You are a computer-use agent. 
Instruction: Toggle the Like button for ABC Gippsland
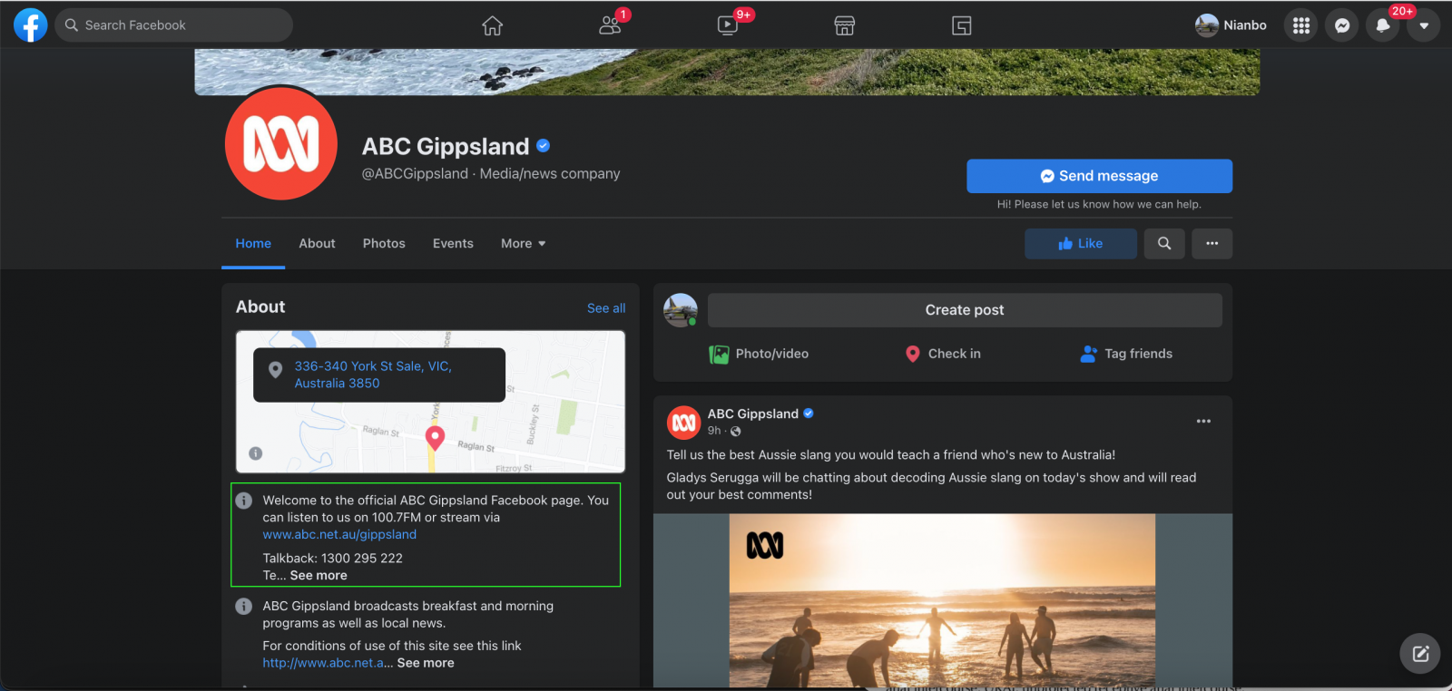[x=1080, y=243]
